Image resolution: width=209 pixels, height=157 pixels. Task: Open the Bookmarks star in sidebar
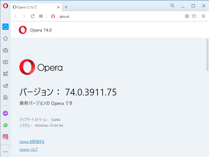click(5, 38)
